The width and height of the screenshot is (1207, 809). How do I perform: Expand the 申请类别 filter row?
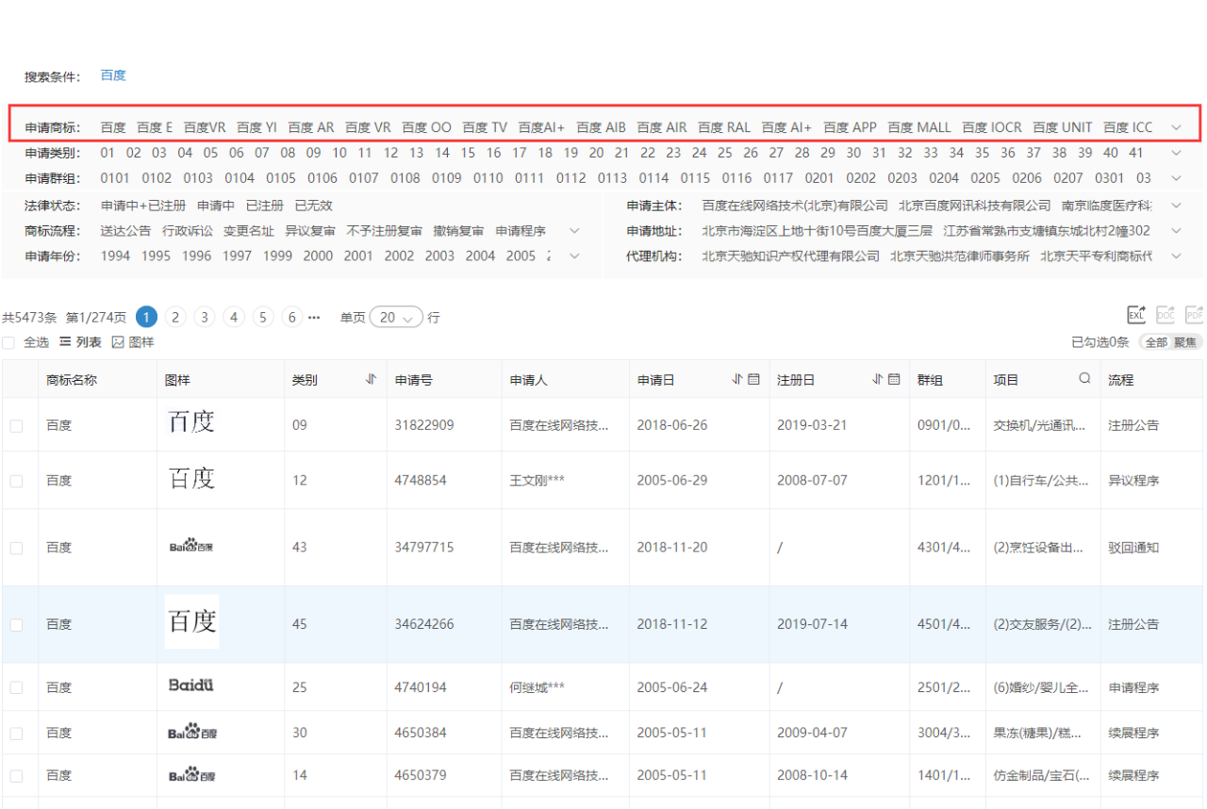1176,153
